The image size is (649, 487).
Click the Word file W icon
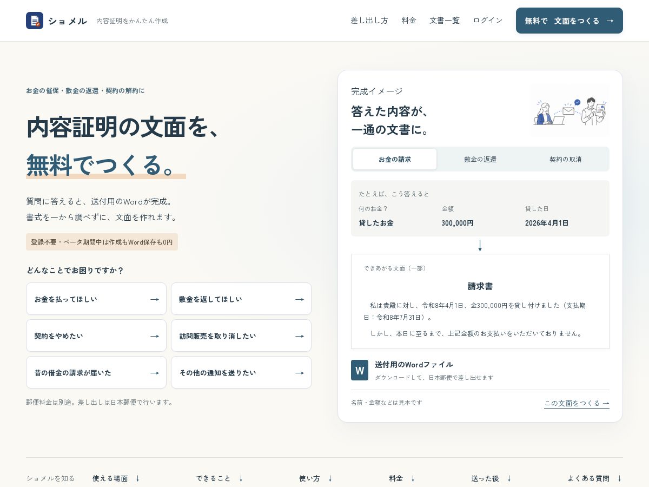click(360, 370)
